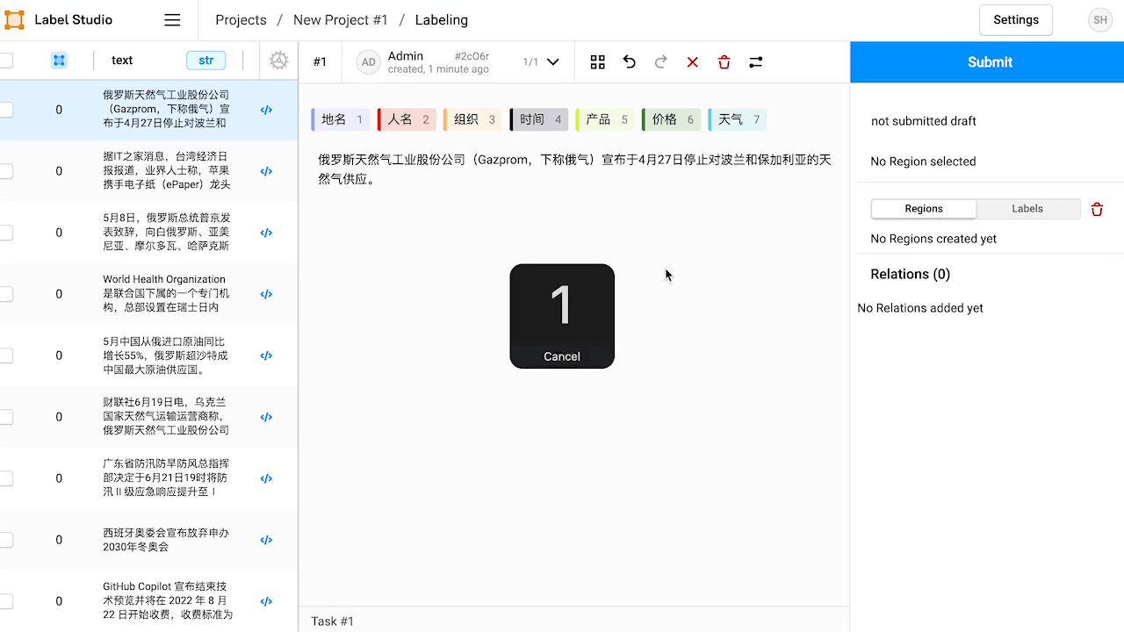
Task: Tick the checkbox for the World Health Organization row
Action: click(x=5, y=294)
